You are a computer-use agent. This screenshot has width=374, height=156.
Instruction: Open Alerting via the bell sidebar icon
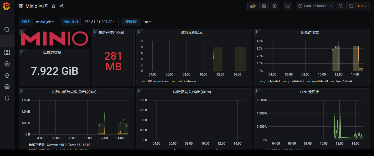tap(7, 75)
